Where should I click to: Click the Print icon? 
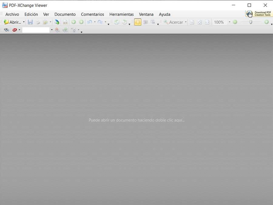[38, 22]
